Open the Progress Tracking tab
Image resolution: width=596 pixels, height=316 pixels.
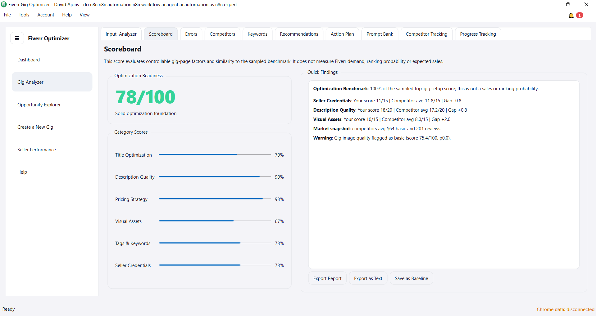(x=478, y=34)
